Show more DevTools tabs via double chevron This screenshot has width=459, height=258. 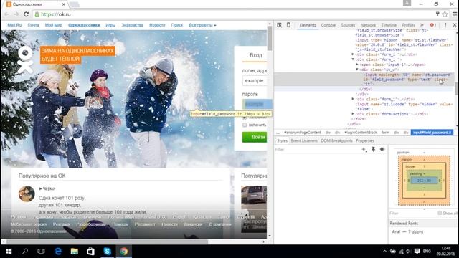(422, 25)
